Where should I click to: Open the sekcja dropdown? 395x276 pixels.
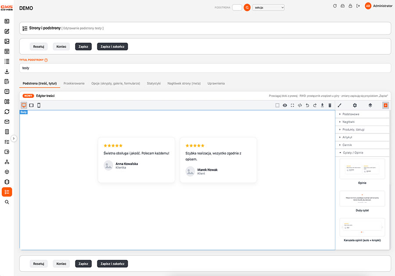click(x=268, y=7)
